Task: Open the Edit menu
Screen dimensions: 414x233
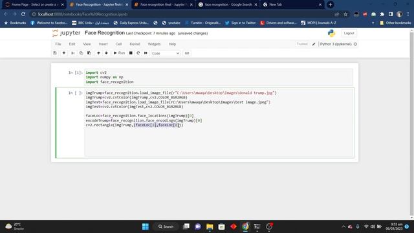Action: pyautogui.click(x=72, y=44)
